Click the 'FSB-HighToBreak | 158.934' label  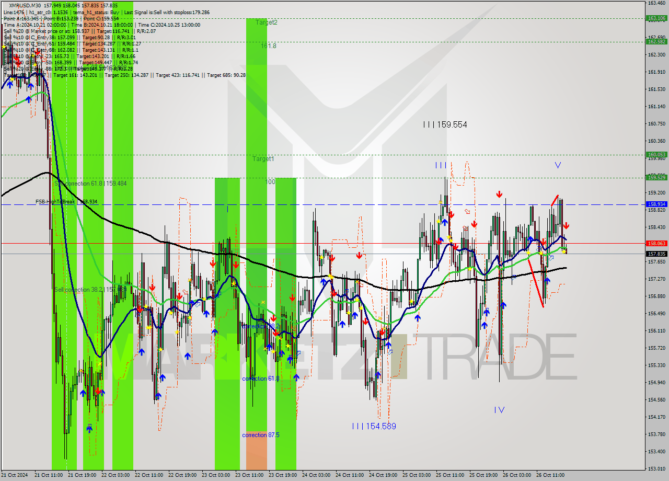coord(66,201)
